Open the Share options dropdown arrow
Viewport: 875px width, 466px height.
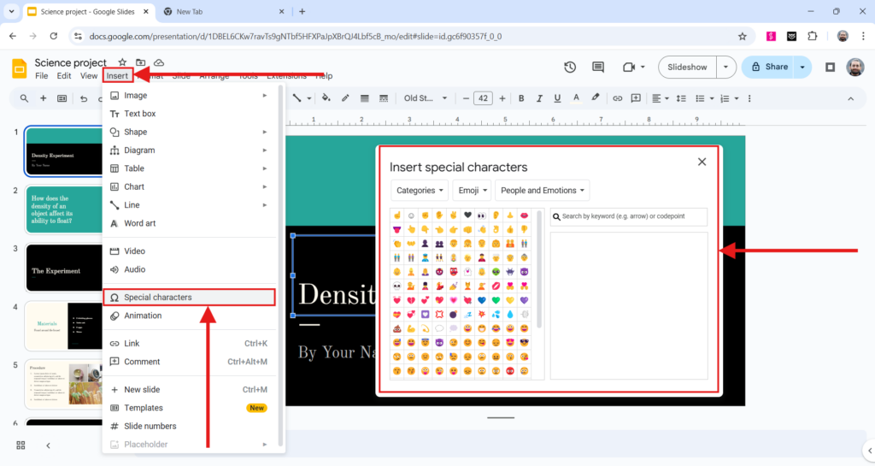tap(802, 67)
